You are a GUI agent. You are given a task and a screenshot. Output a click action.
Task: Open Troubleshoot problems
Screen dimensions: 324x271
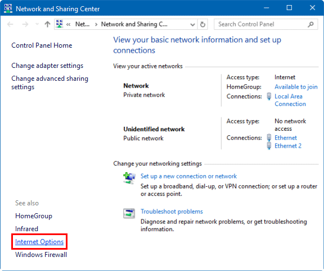pos(172,212)
